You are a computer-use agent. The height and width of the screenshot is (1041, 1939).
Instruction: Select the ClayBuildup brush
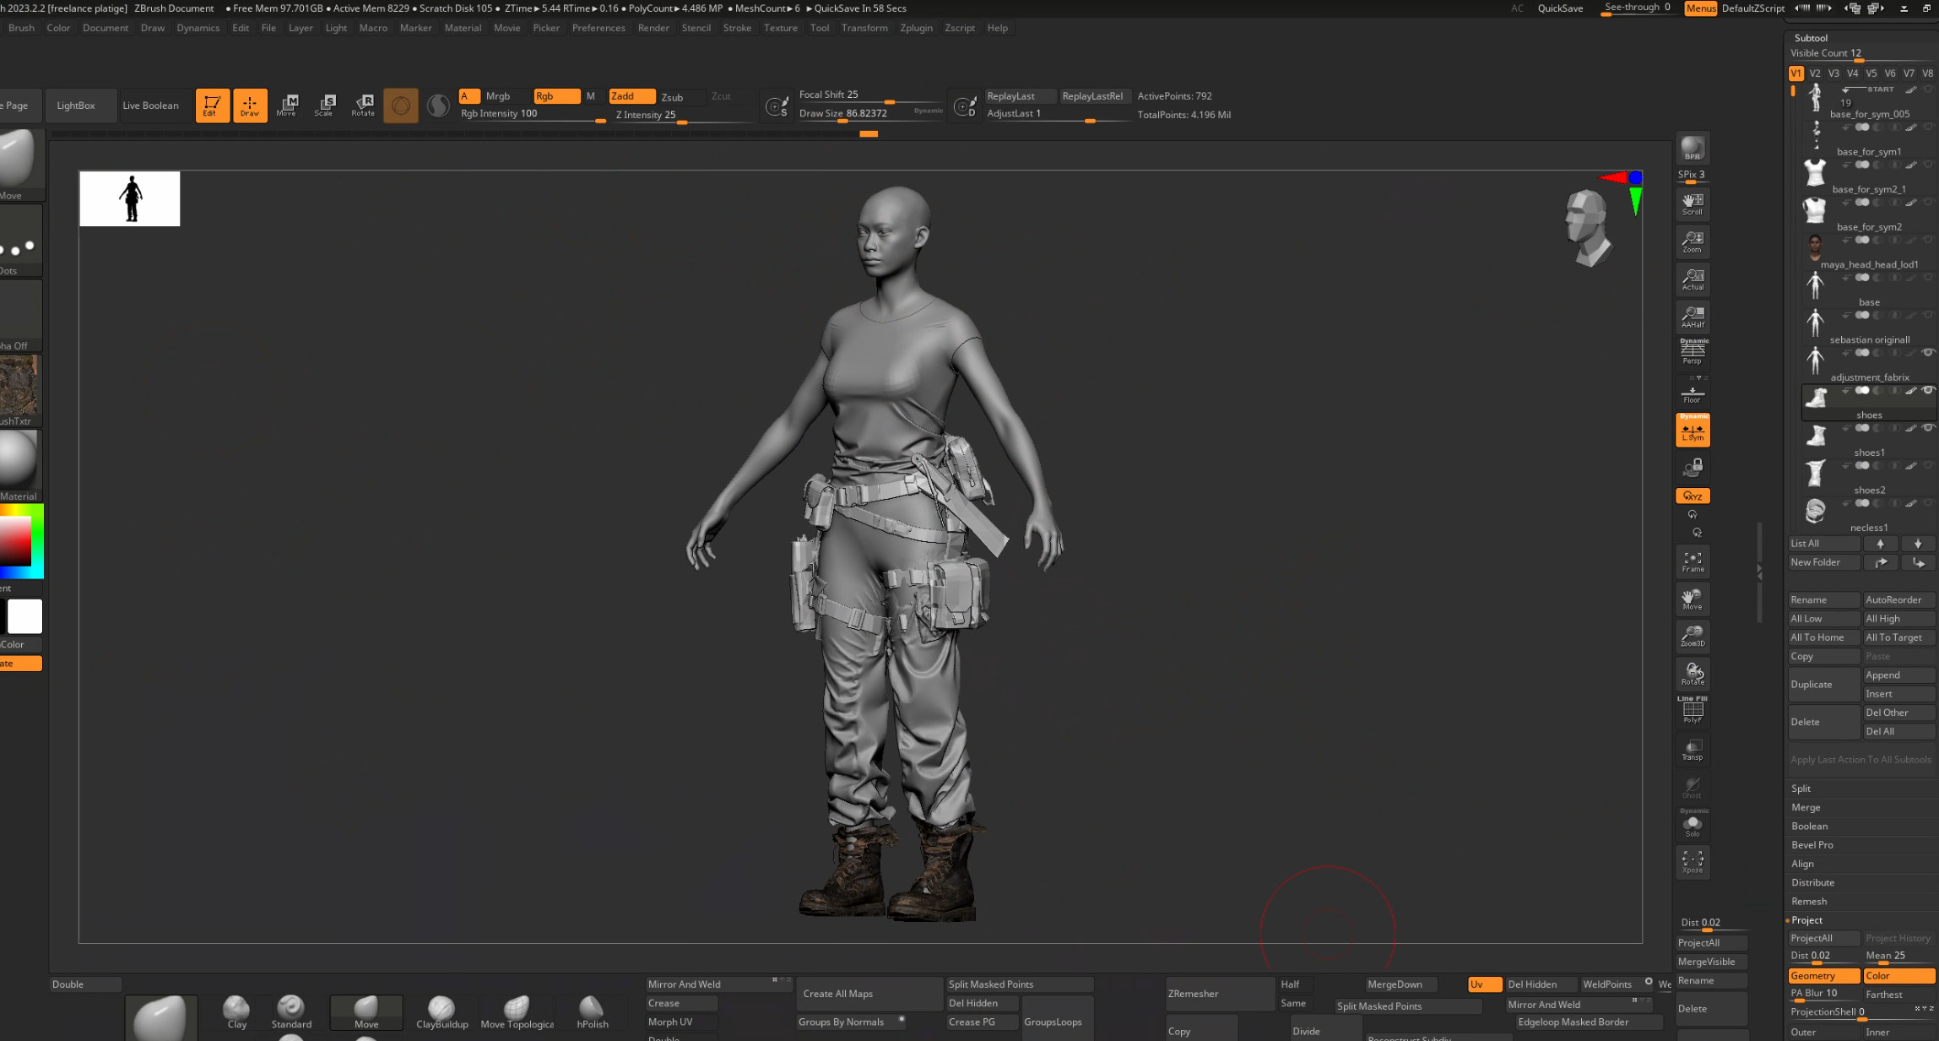(x=441, y=1011)
